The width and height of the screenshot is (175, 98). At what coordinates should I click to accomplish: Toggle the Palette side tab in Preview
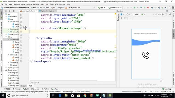(x=118, y=17)
